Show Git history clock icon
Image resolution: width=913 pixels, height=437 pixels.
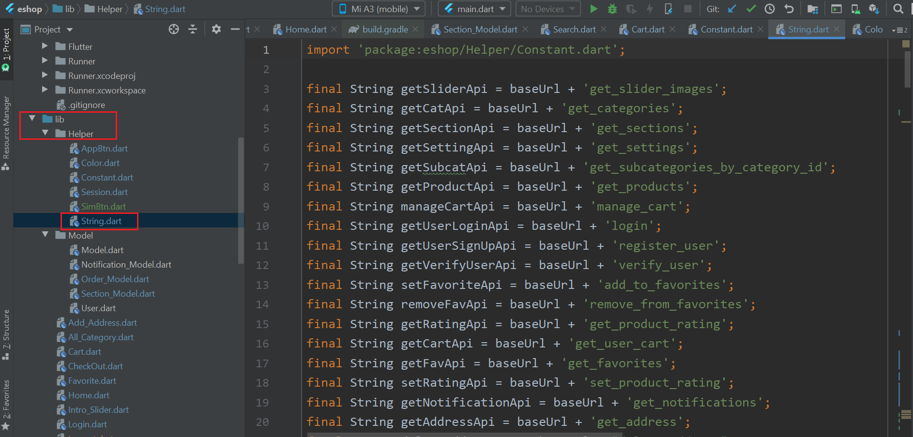click(770, 9)
